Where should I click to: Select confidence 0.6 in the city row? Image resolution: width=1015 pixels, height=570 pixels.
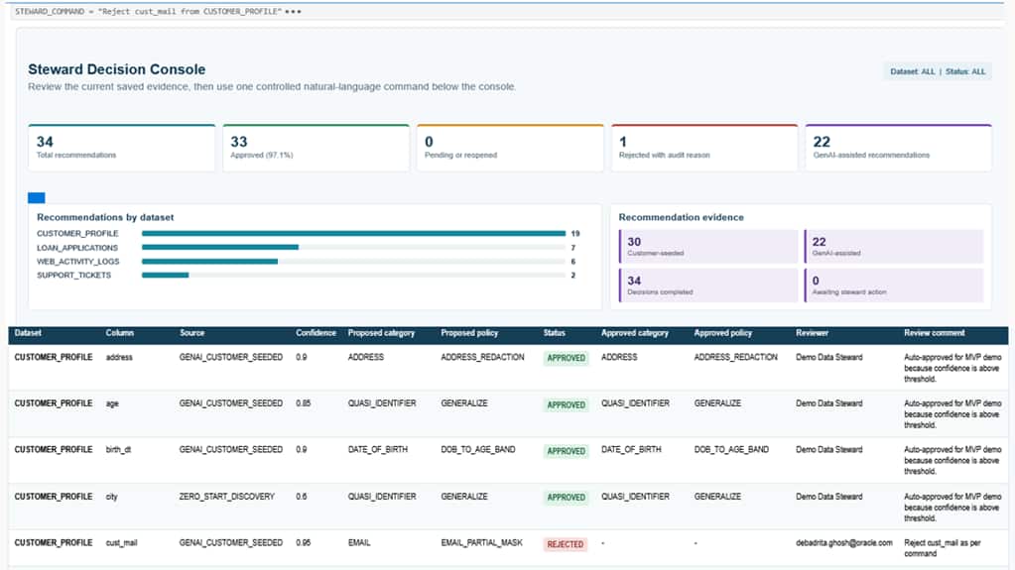(x=302, y=497)
